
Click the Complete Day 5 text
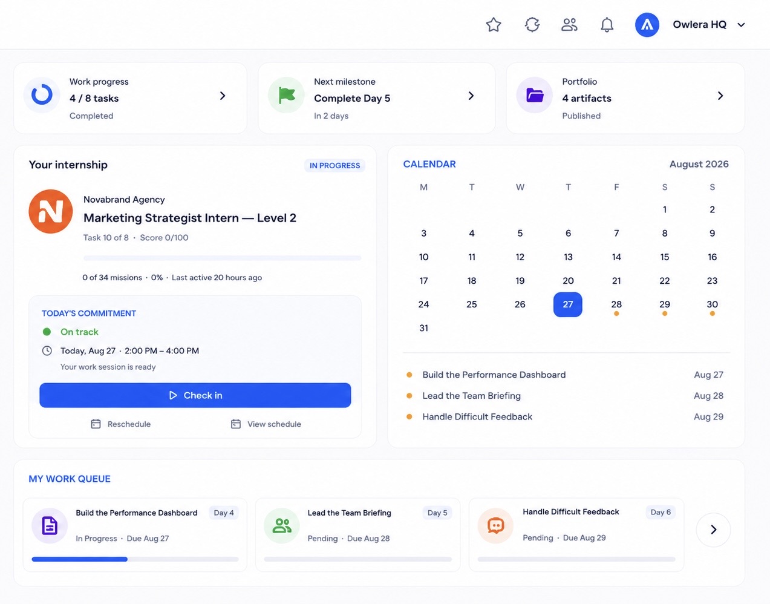point(352,98)
